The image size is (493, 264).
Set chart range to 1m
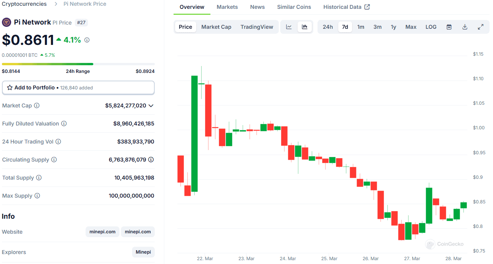[x=361, y=27]
